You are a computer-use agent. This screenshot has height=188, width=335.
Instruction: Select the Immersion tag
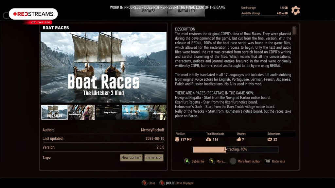[154, 158]
